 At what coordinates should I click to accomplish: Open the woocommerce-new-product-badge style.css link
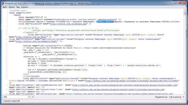tap(119, 94)
